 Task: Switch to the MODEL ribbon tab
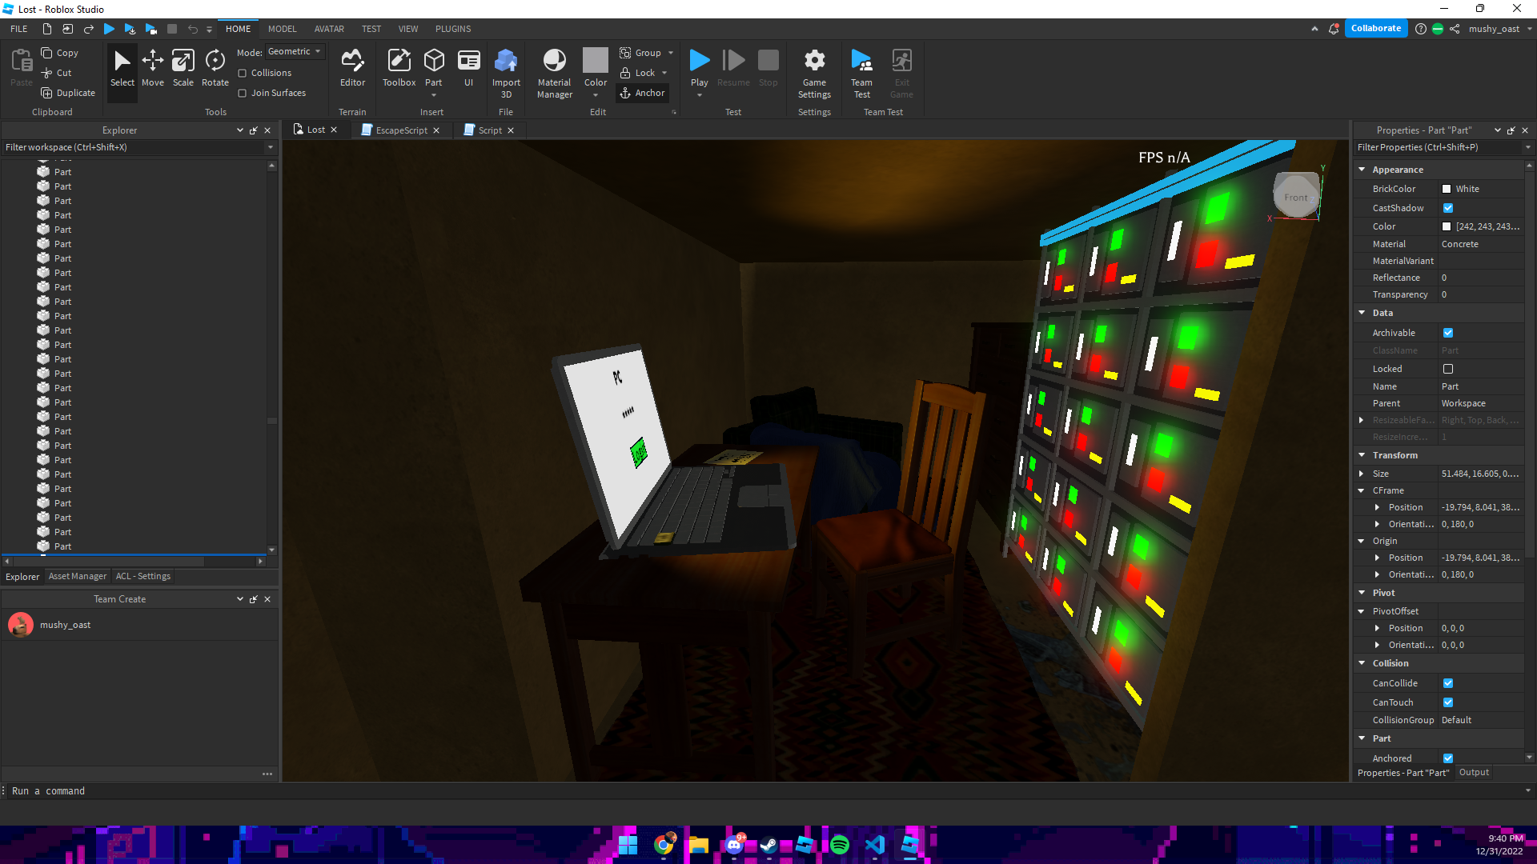pos(282,29)
